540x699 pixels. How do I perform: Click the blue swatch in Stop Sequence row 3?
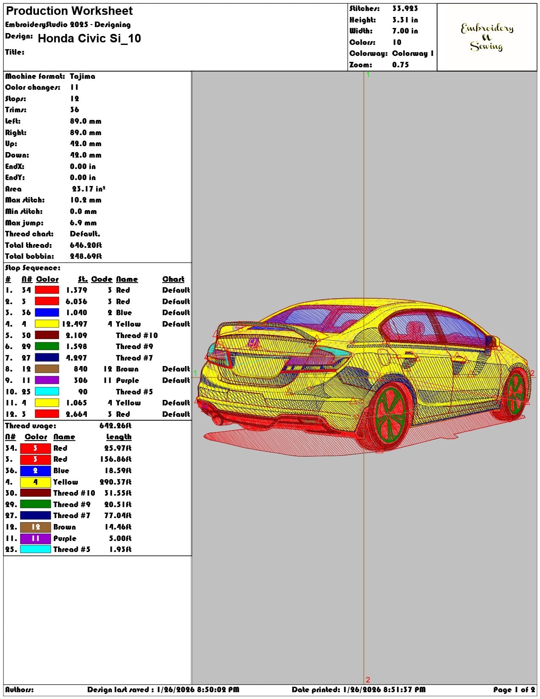click(x=47, y=313)
